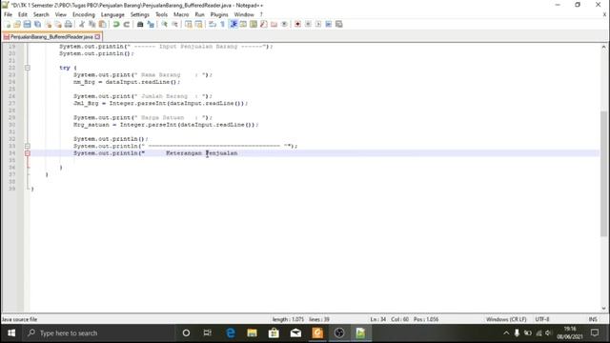This screenshot has height=343, width=610.
Task: Open the Settings menu
Action: pos(140,14)
